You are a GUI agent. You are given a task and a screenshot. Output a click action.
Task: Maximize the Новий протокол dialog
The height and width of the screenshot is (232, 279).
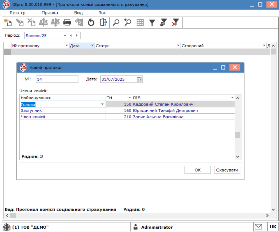tap(223, 67)
